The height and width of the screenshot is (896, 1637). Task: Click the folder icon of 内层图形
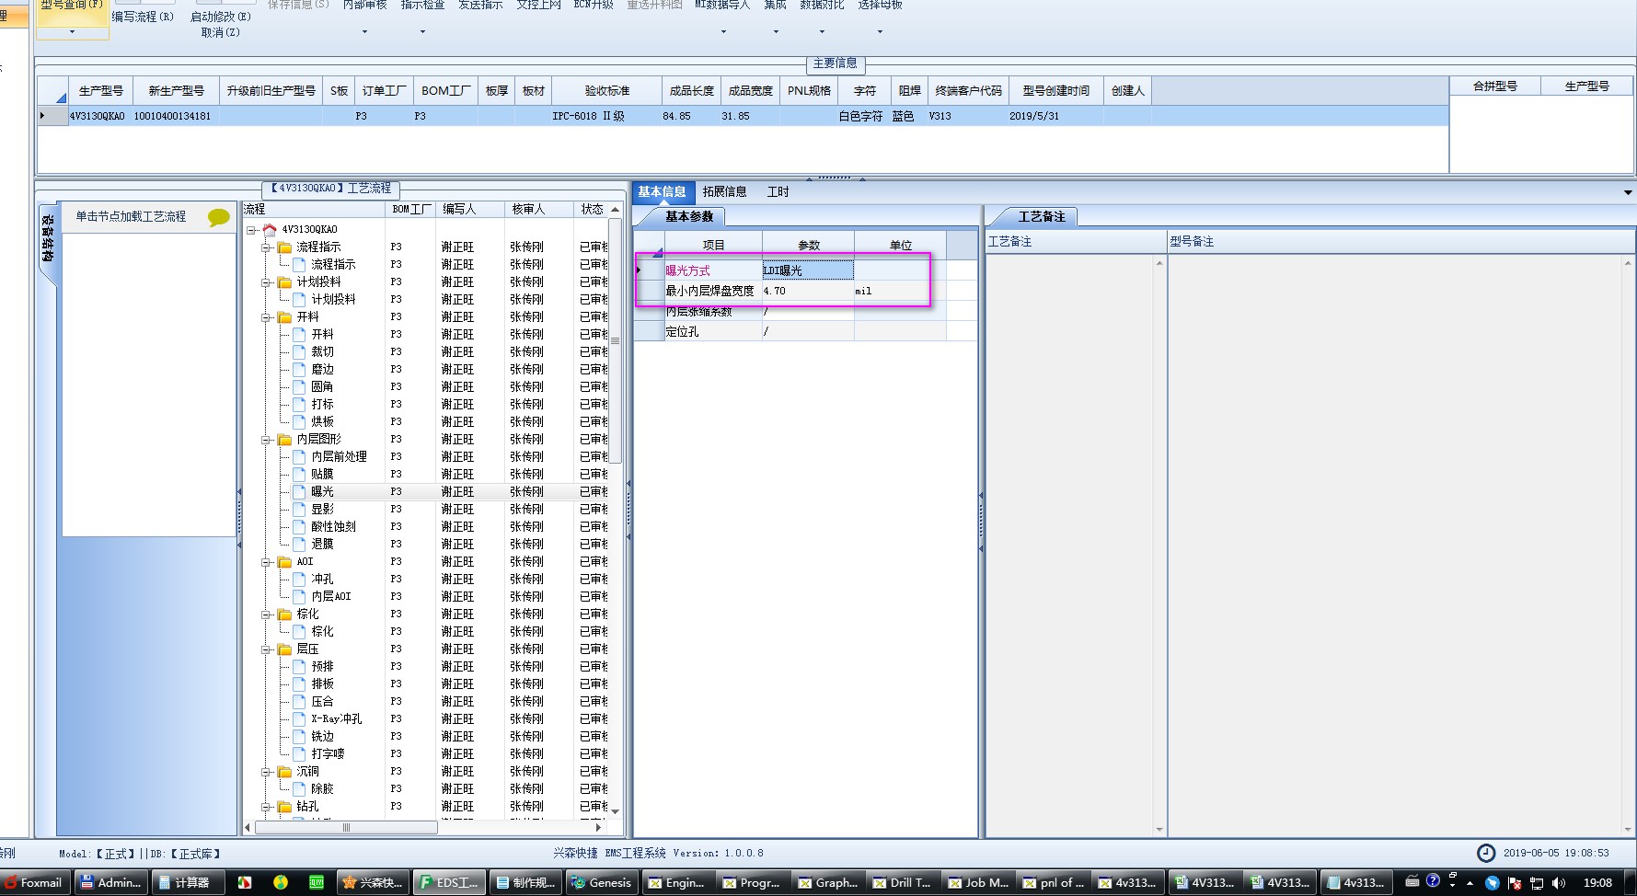[285, 440]
